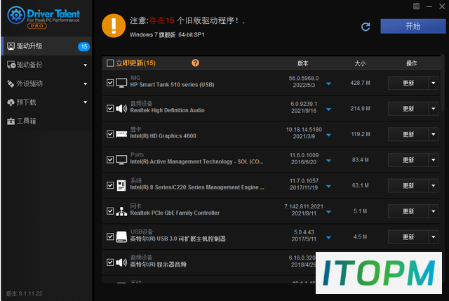Click the driver list vertical scrollbar
This screenshot has width=449, height=301.
(x=443, y=83)
